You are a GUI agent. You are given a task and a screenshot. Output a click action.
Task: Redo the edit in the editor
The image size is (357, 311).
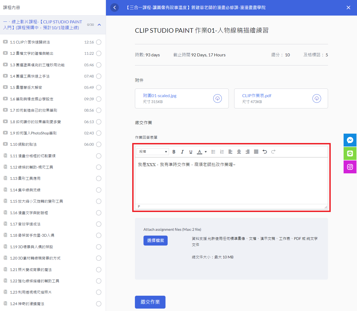point(273,152)
